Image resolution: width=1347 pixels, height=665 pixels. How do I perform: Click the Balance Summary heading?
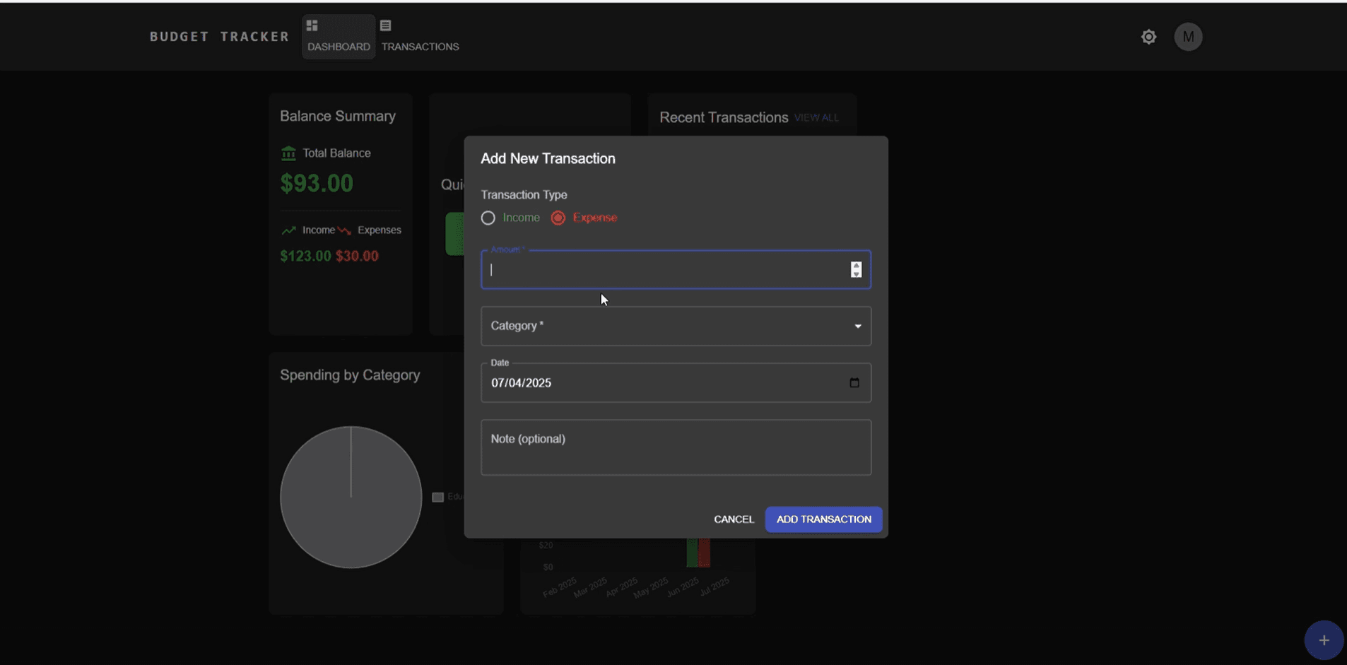coord(338,116)
